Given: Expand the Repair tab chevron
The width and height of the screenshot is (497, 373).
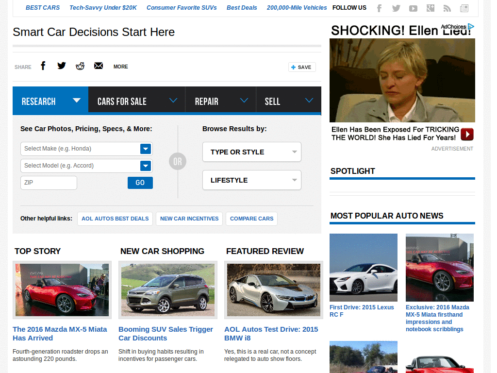Looking at the screenshot, I should pos(244,101).
